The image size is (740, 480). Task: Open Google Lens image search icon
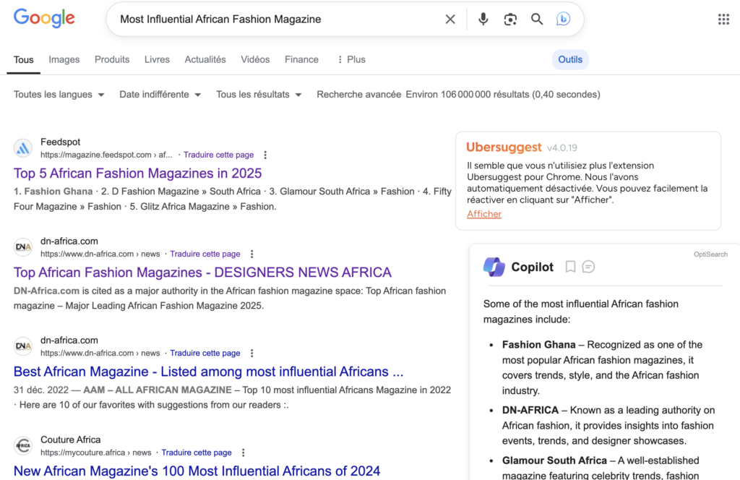(x=509, y=20)
